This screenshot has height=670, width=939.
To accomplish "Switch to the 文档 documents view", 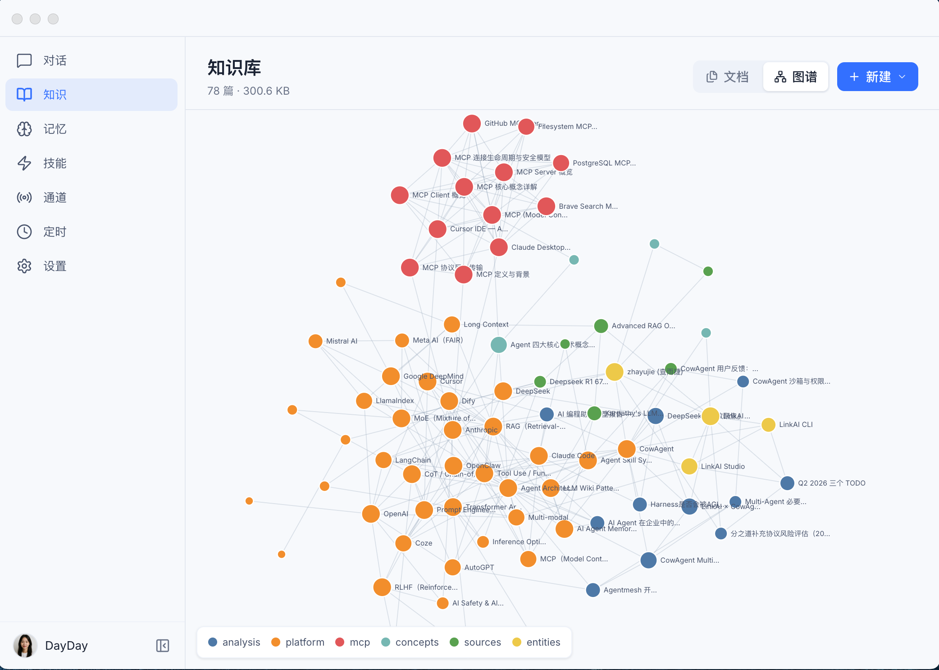I will click(x=728, y=77).
